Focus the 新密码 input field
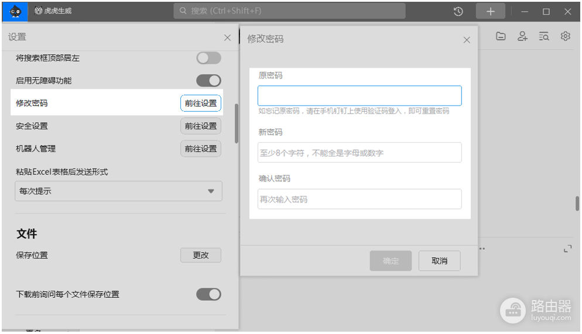This screenshot has height=334, width=582. click(360, 152)
